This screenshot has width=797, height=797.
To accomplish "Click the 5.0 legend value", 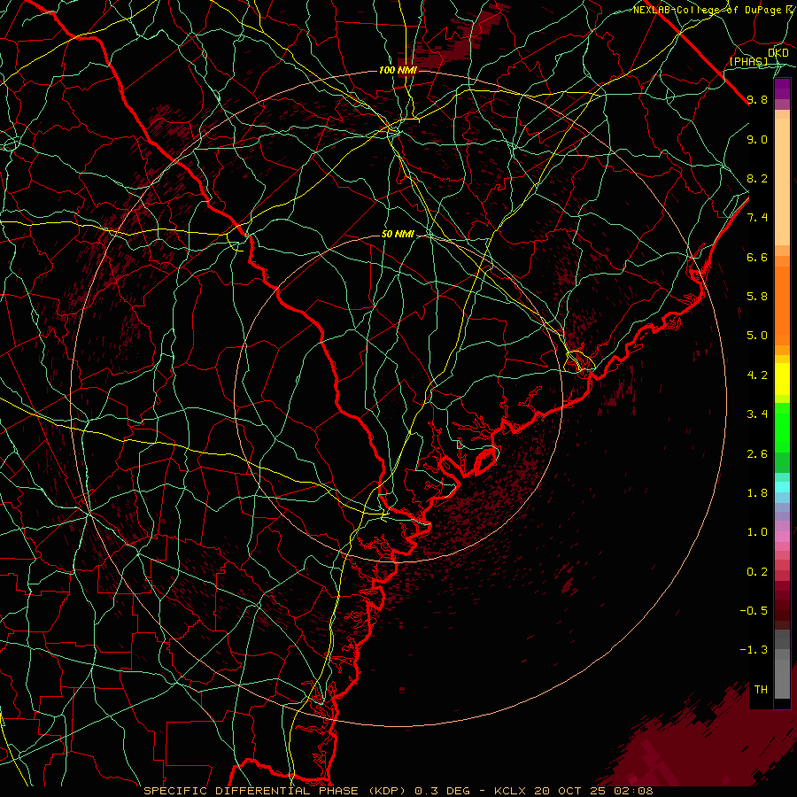I will (x=757, y=336).
